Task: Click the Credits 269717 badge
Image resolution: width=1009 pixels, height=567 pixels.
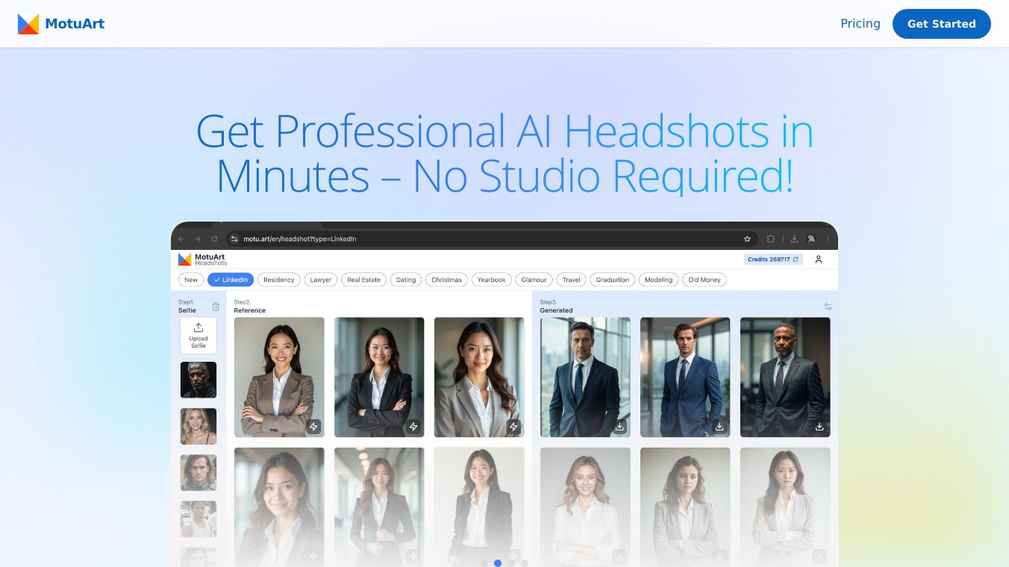Action: pos(773,260)
